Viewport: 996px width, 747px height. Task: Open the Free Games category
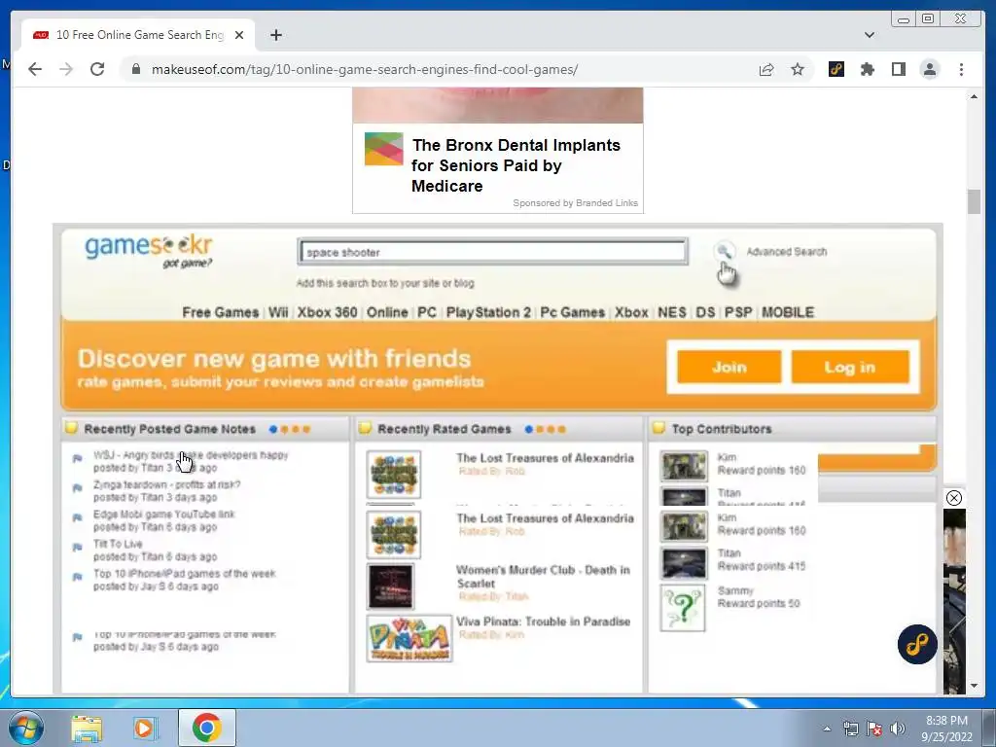click(221, 312)
